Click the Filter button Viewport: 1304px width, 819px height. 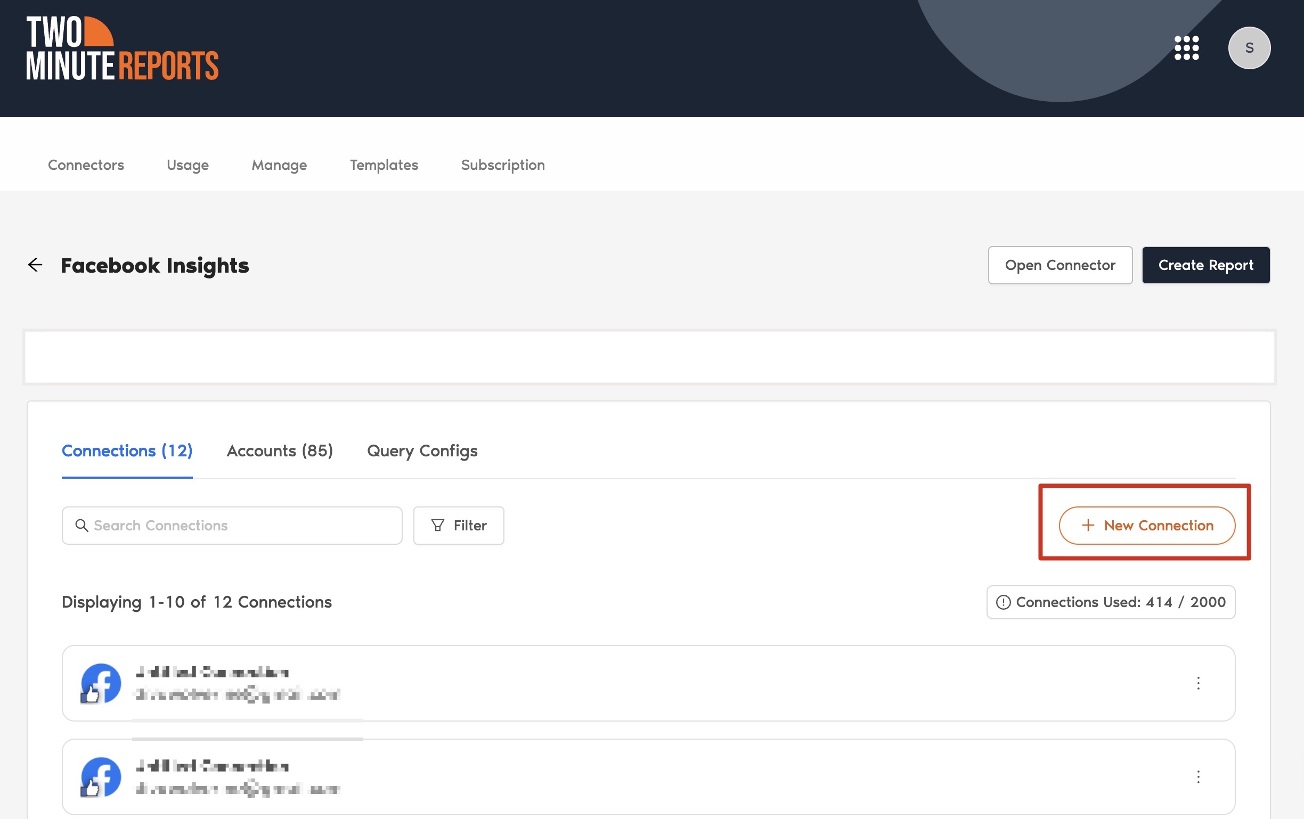click(459, 525)
